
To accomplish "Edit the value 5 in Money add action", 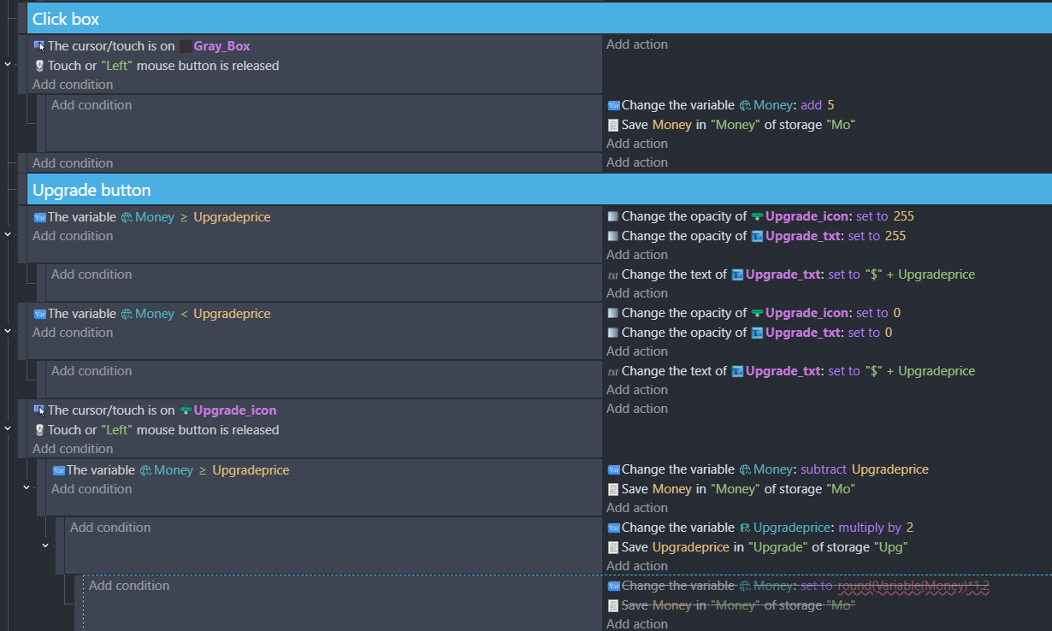I will point(830,105).
